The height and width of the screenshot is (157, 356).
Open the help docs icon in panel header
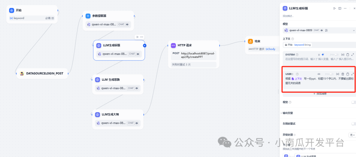340,8
